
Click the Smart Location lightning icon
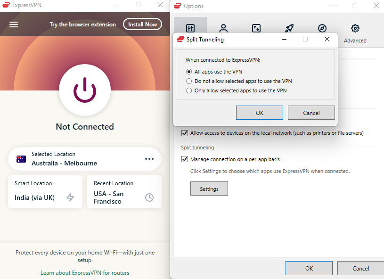point(70,197)
